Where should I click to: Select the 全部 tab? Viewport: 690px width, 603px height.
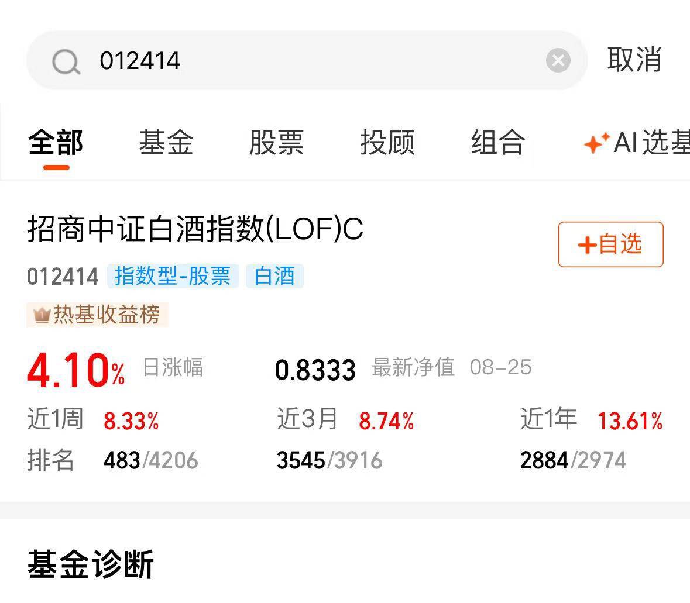(56, 143)
